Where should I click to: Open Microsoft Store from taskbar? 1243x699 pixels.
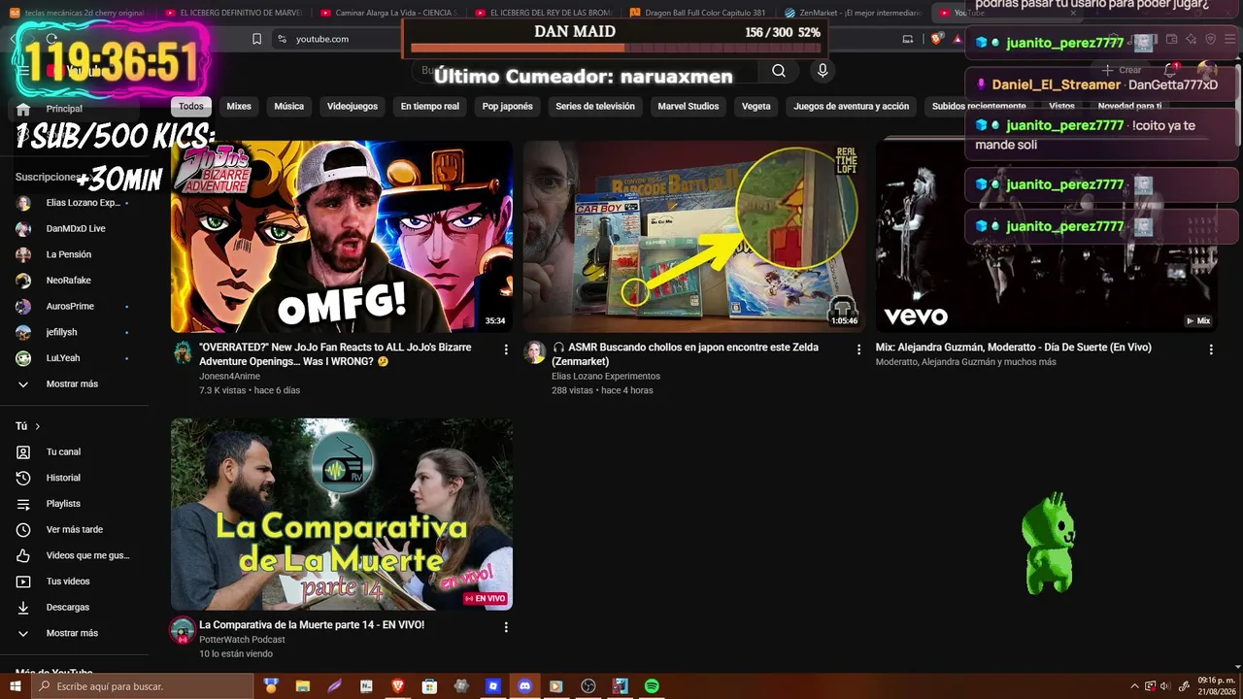pos(429,686)
